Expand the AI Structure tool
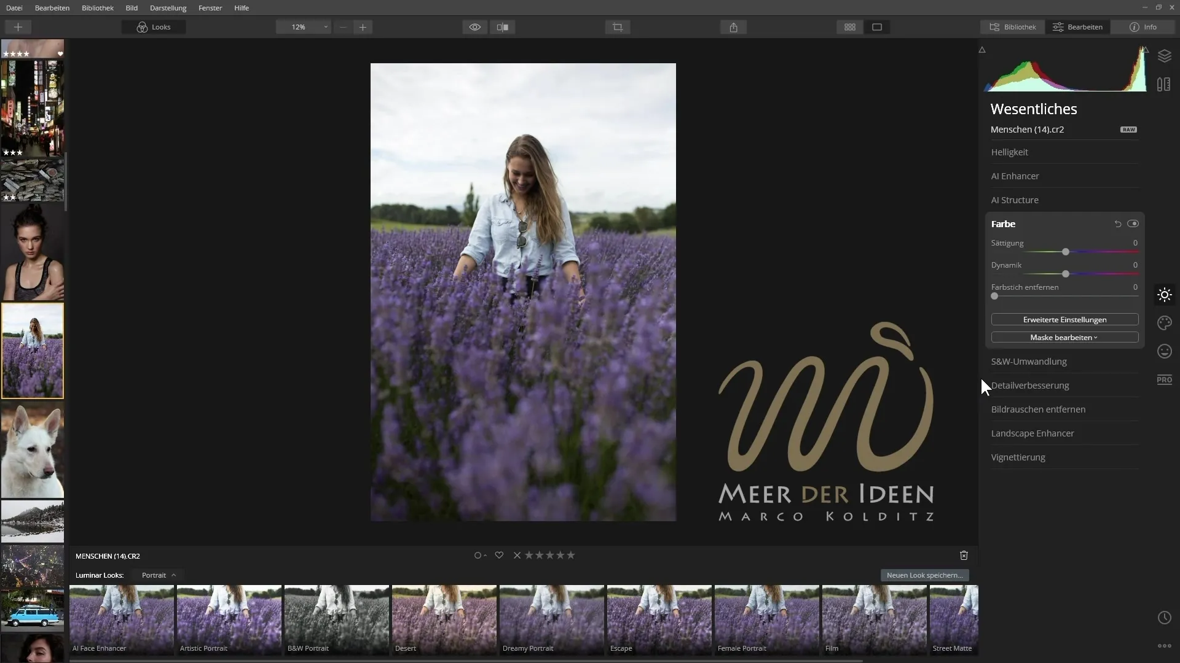The height and width of the screenshot is (663, 1180). [x=1064, y=200]
